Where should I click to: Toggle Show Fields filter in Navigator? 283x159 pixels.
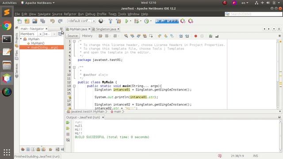pos(28,149)
